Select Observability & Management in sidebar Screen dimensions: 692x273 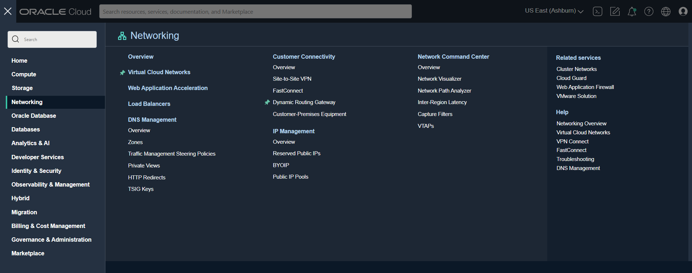point(51,184)
